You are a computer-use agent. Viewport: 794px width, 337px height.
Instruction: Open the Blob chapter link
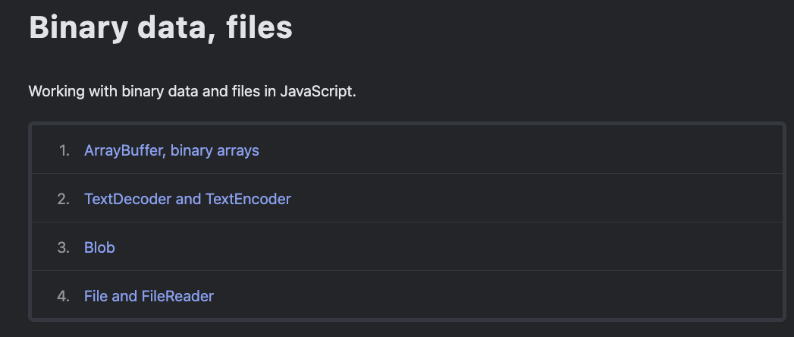(99, 247)
